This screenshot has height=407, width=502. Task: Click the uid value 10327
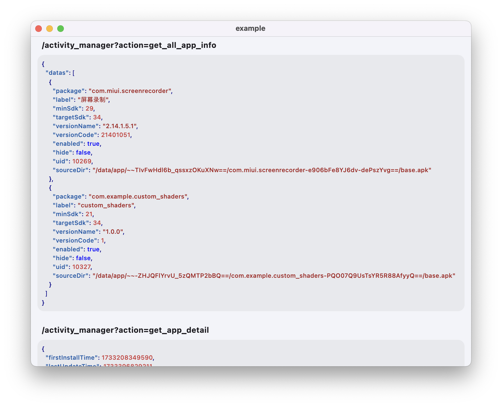81,267
